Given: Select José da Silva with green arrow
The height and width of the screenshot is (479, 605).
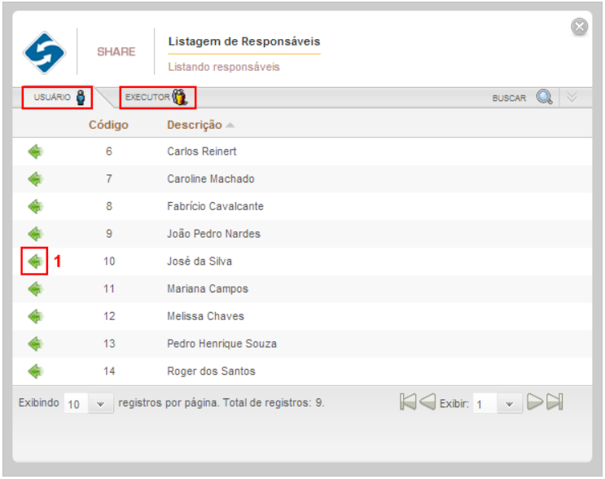Looking at the screenshot, I should tap(36, 261).
